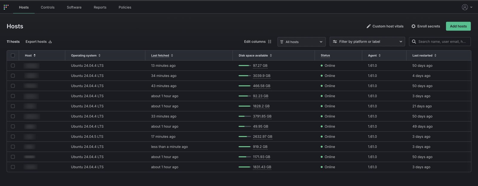The width and height of the screenshot is (478, 186).
Task: Open the All hosts dropdown
Action: coord(301,42)
